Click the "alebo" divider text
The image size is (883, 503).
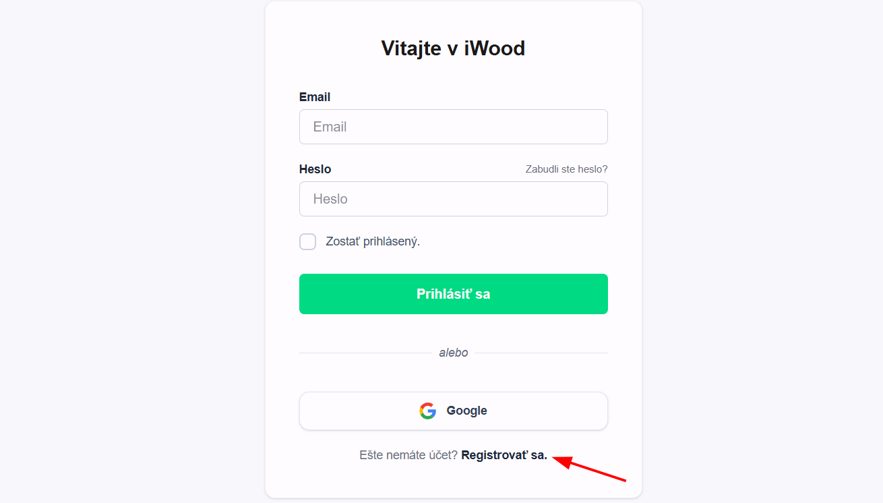[x=453, y=353]
